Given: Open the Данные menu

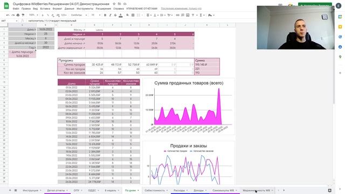Looking at the screenshot, I should pos(70,9).
